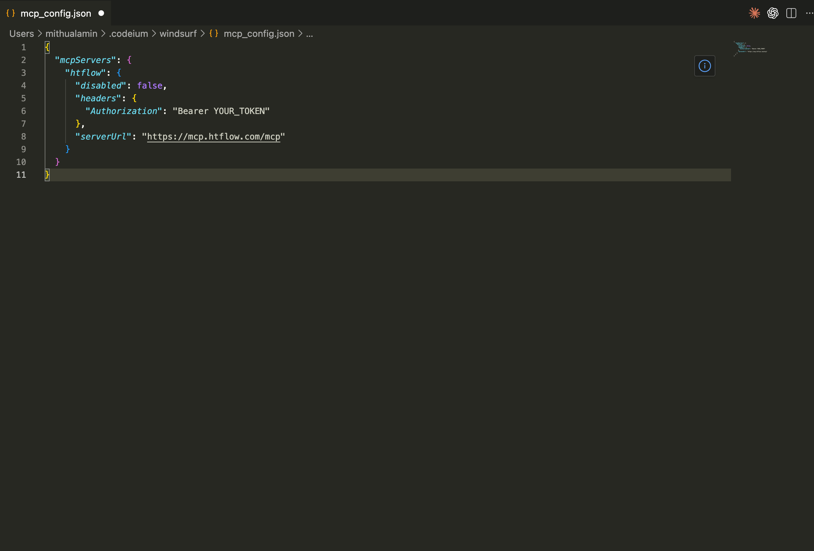Expand the mithualamin breadcrumb folder

pyautogui.click(x=71, y=34)
